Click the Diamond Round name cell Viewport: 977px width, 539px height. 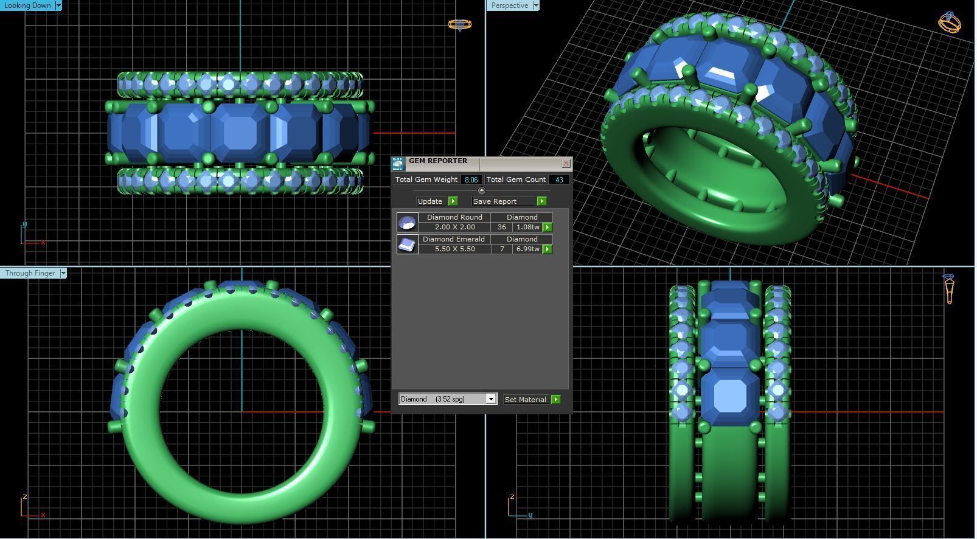[454, 217]
